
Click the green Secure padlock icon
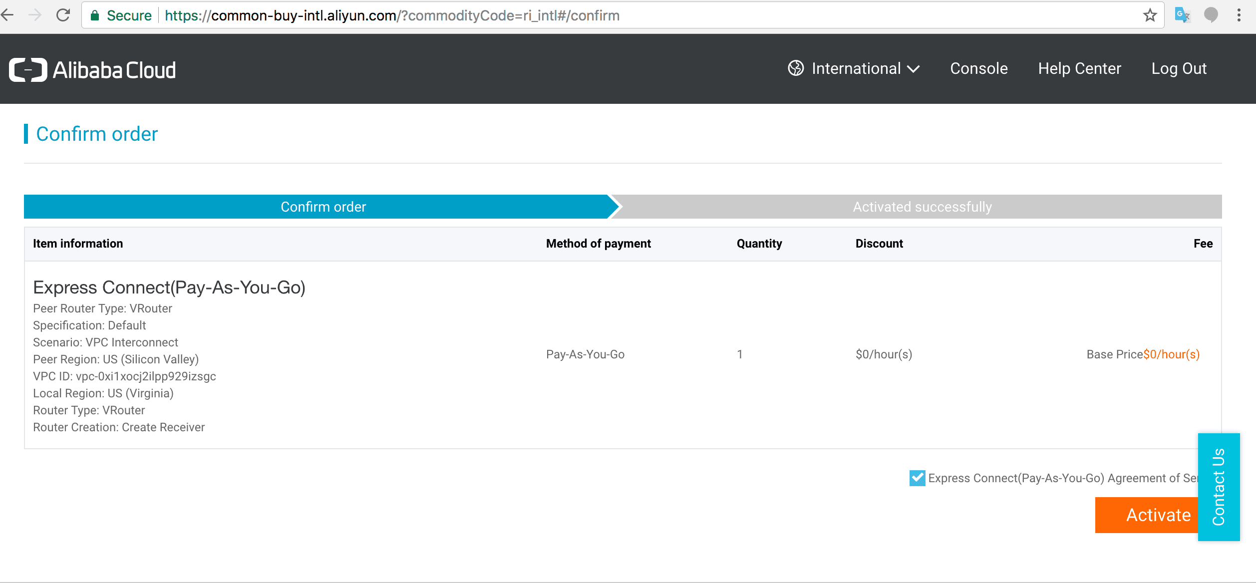click(95, 15)
